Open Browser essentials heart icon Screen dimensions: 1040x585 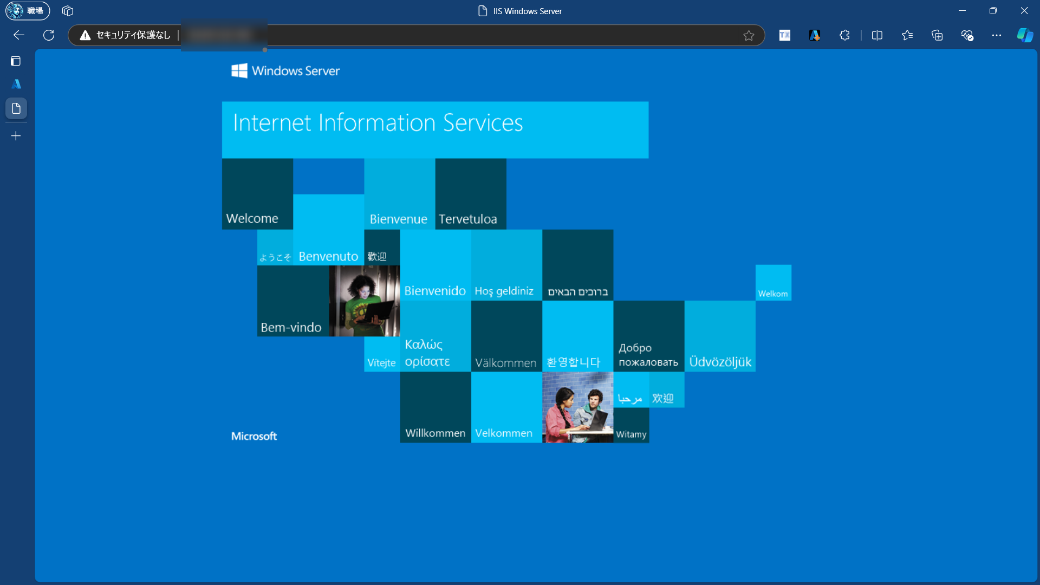967,35
